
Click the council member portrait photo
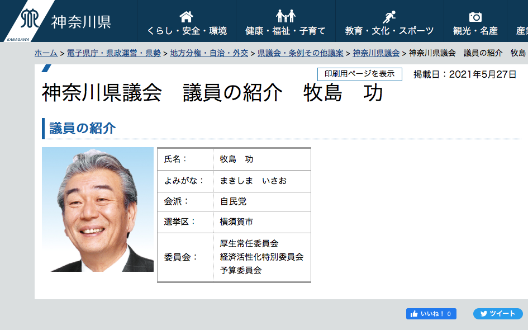98,210
